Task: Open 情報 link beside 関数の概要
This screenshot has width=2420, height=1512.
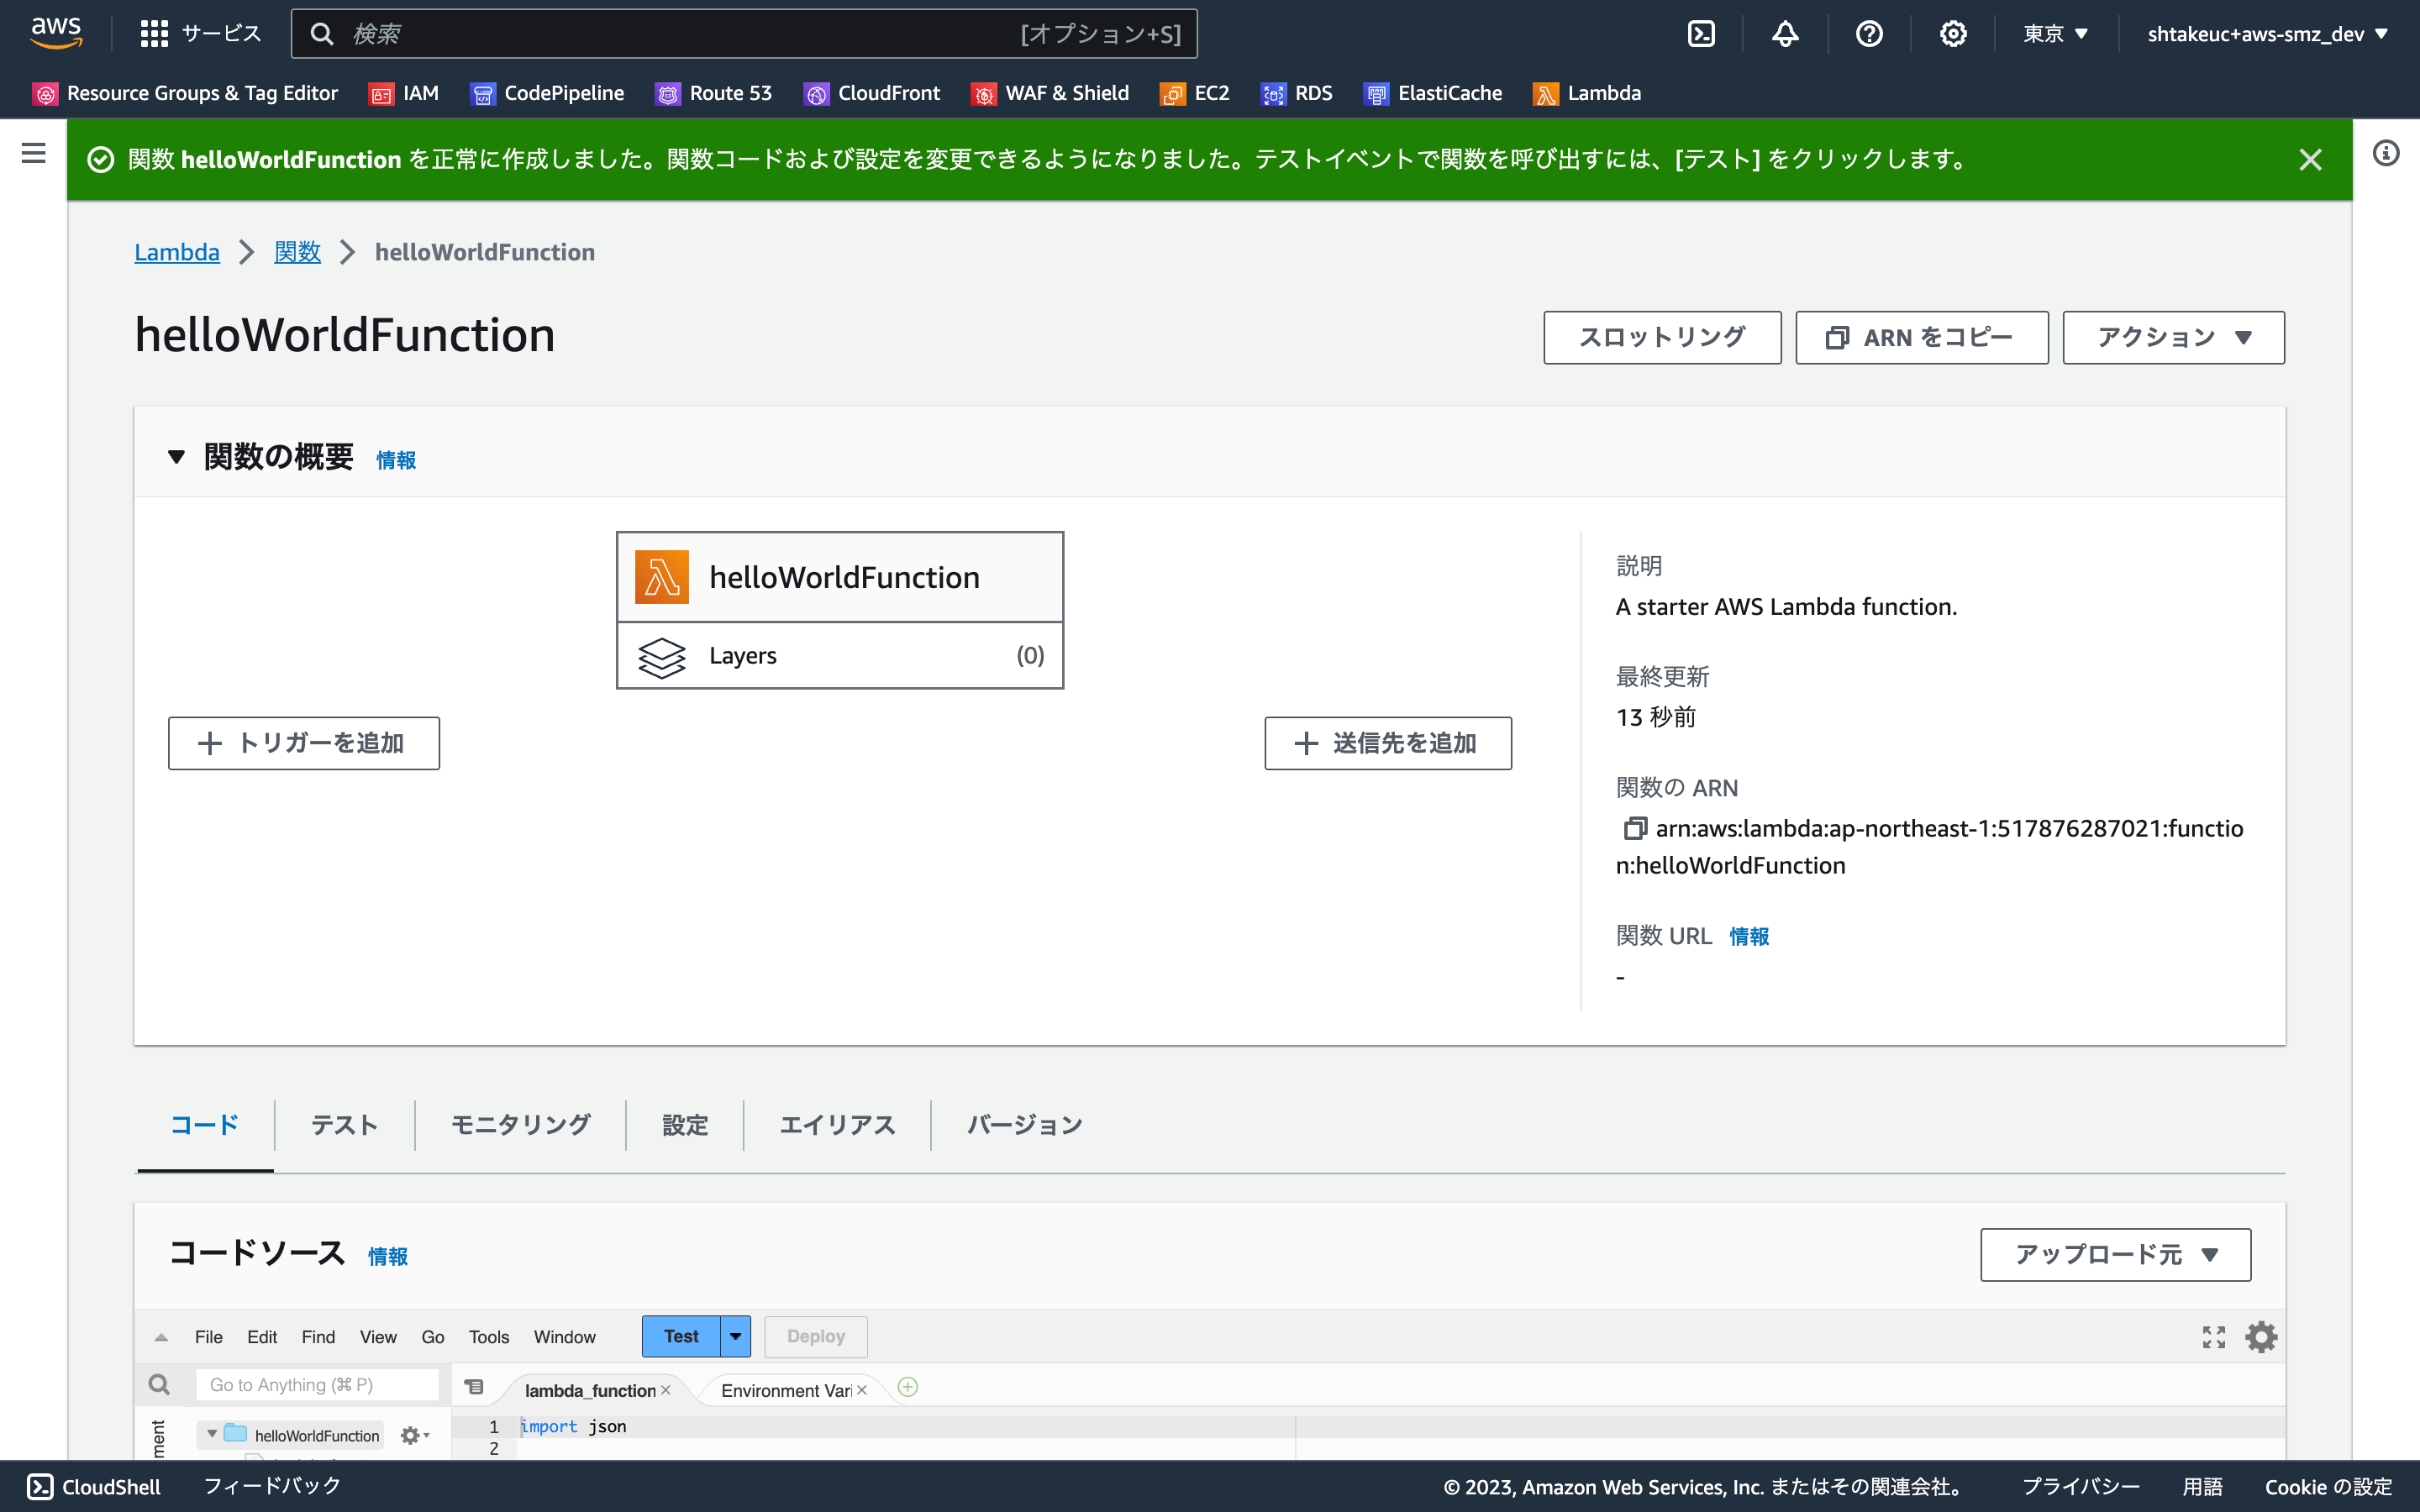Action: [396, 460]
